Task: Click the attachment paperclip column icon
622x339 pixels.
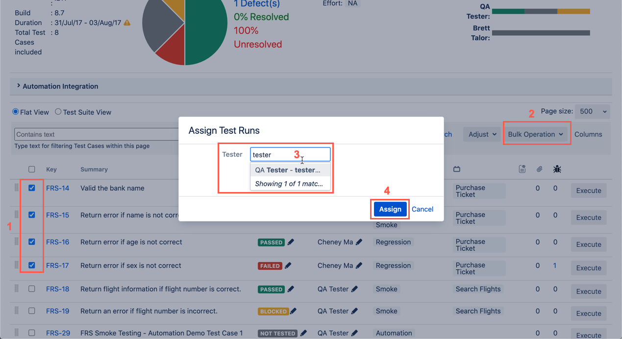Action: [x=539, y=169]
